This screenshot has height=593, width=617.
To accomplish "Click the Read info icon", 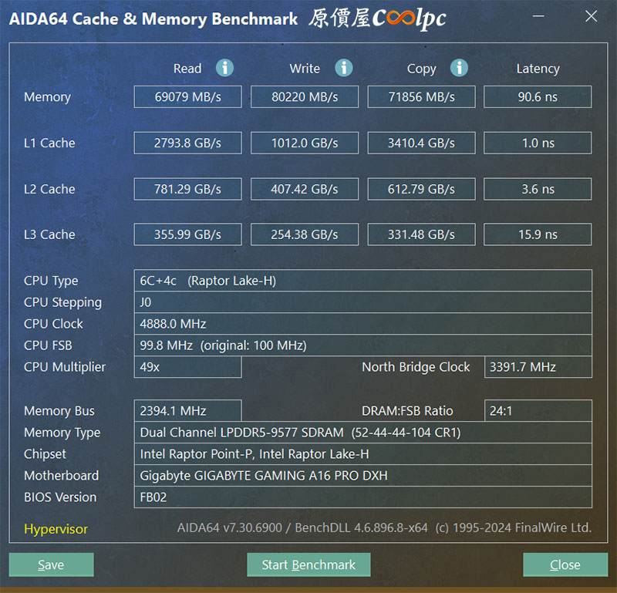I will tap(224, 68).
